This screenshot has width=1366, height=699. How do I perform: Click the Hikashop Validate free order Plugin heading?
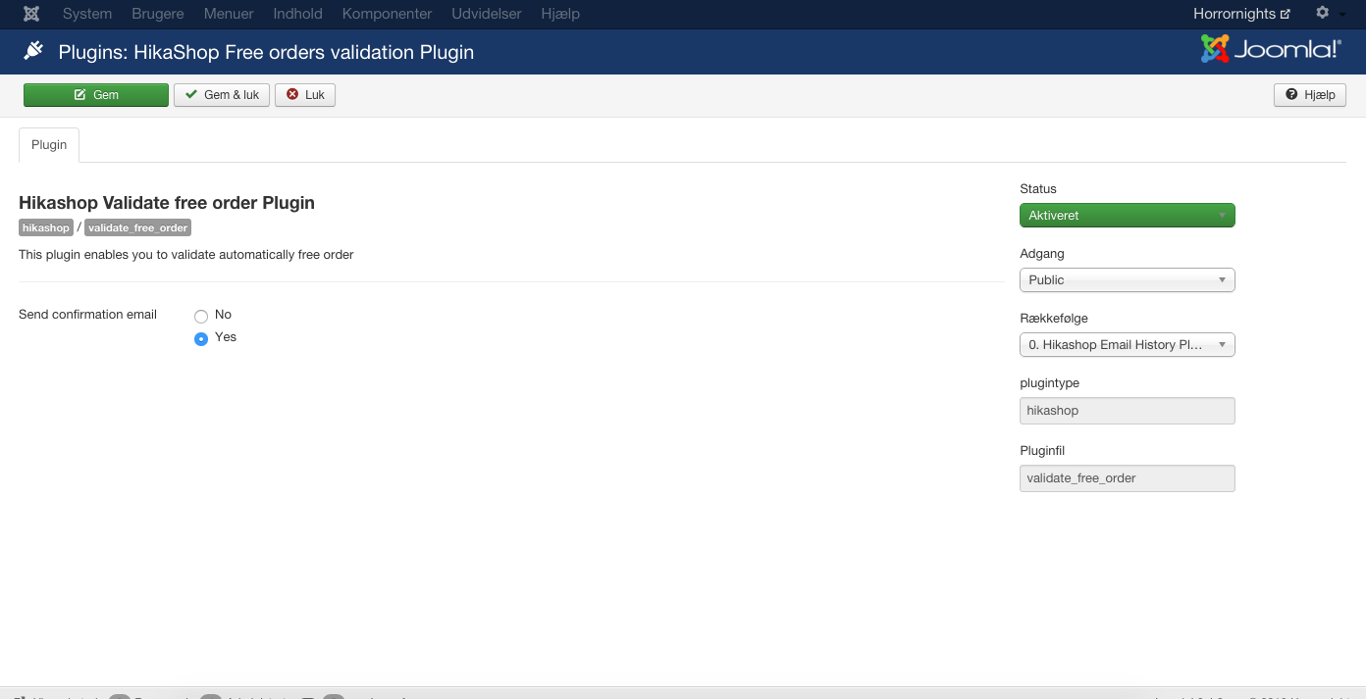click(x=167, y=203)
